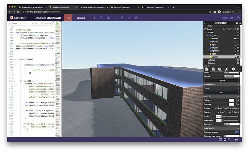Toggle match case in code search
The height and width of the screenshot is (152, 249).
pos(33,23)
